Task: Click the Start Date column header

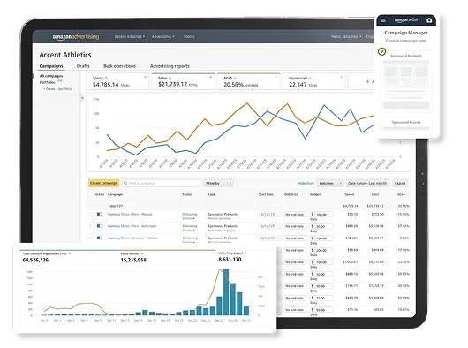Action: click(266, 194)
